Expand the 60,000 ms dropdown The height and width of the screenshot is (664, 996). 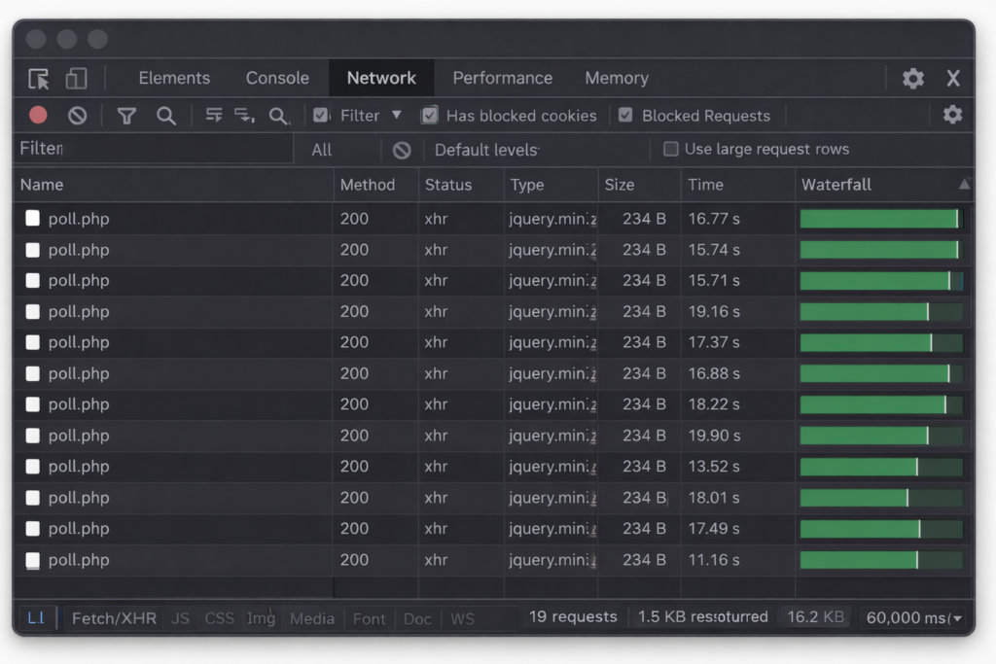(x=957, y=618)
